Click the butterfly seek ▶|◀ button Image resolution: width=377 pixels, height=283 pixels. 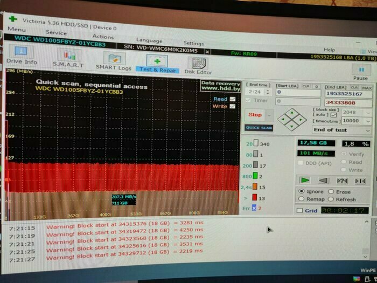360,181
